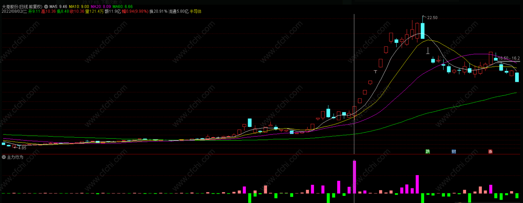523x203 pixels.
Task: Select the MA60: 6.66 indicator label
Action: click(122, 7)
